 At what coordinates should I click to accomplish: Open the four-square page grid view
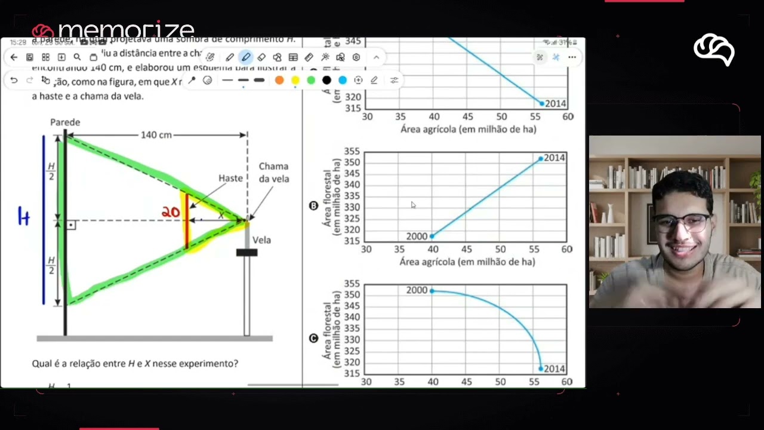[45, 57]
